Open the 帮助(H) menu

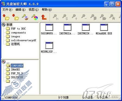[47, 9]
